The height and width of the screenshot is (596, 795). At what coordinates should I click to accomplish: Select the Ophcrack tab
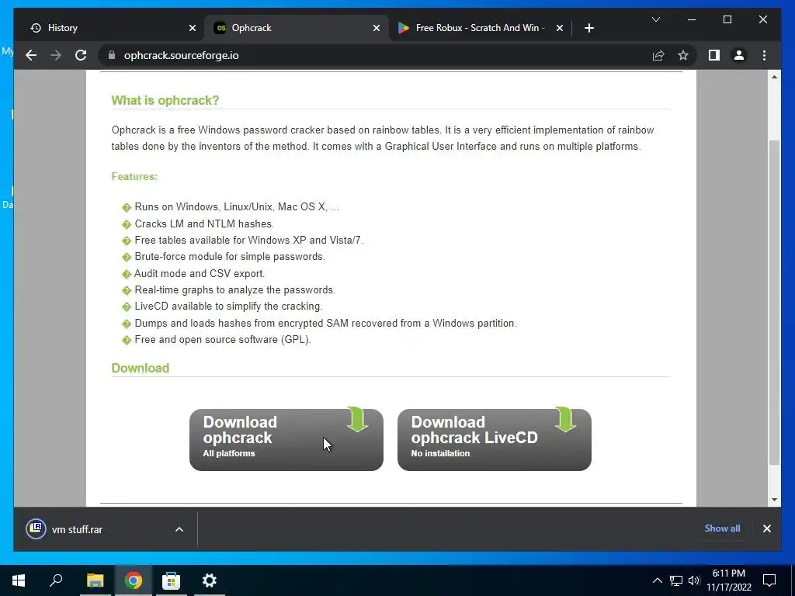(x=297, y=28)
